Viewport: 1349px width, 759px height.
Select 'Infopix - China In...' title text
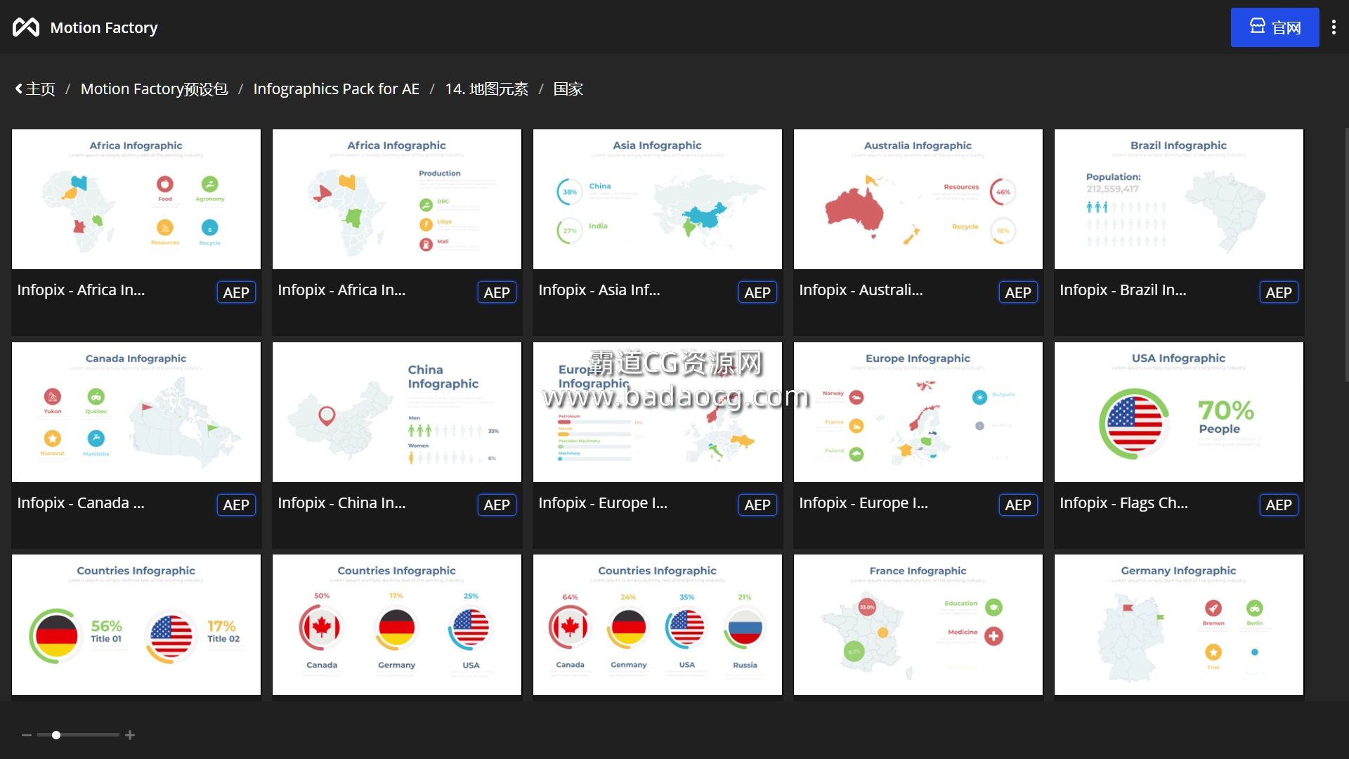coord(341,503)
